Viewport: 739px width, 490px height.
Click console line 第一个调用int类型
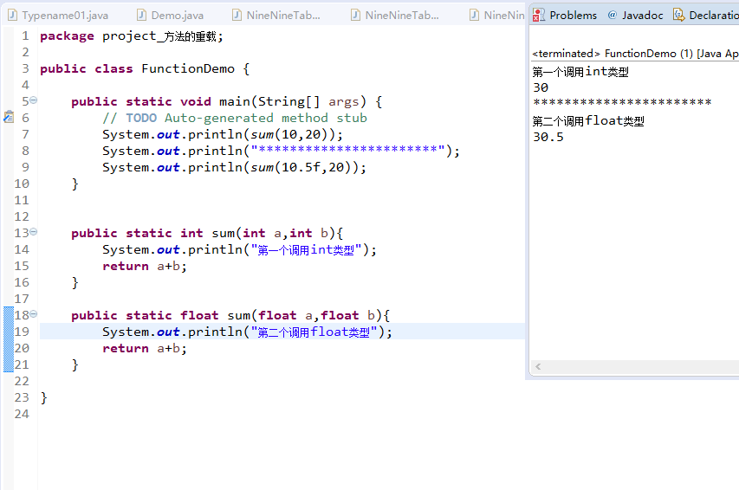[580, 72]
